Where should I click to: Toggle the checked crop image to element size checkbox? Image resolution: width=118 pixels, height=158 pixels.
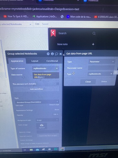58,146
